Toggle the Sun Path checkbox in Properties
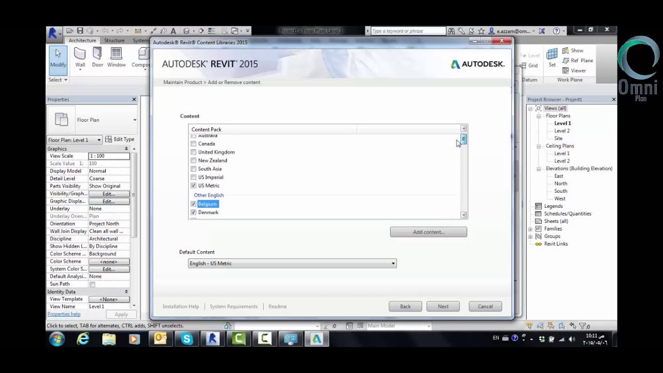This screenshot has height=373, width=663. [x=92, y=284]
